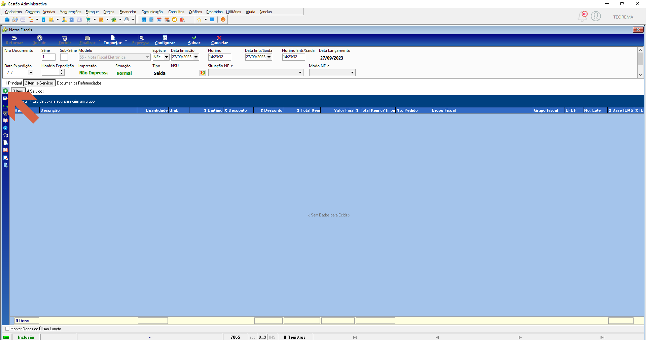646x340 pixels.
Task: Switch to the 'Documentos Referenciados' tab
Action: click(79, 83)
